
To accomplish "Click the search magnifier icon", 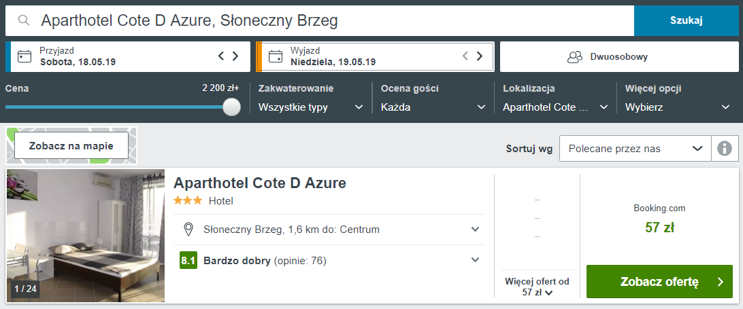I will pos(24,20).
